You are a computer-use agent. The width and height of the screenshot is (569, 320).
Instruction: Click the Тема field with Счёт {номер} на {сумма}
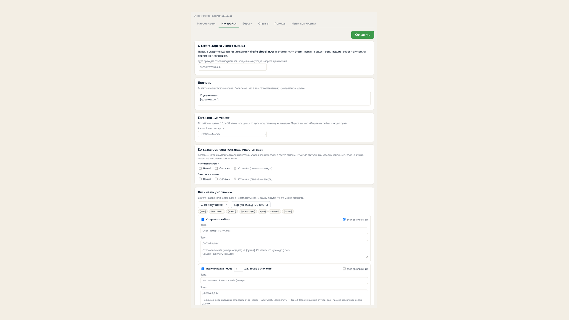(284, 231)
